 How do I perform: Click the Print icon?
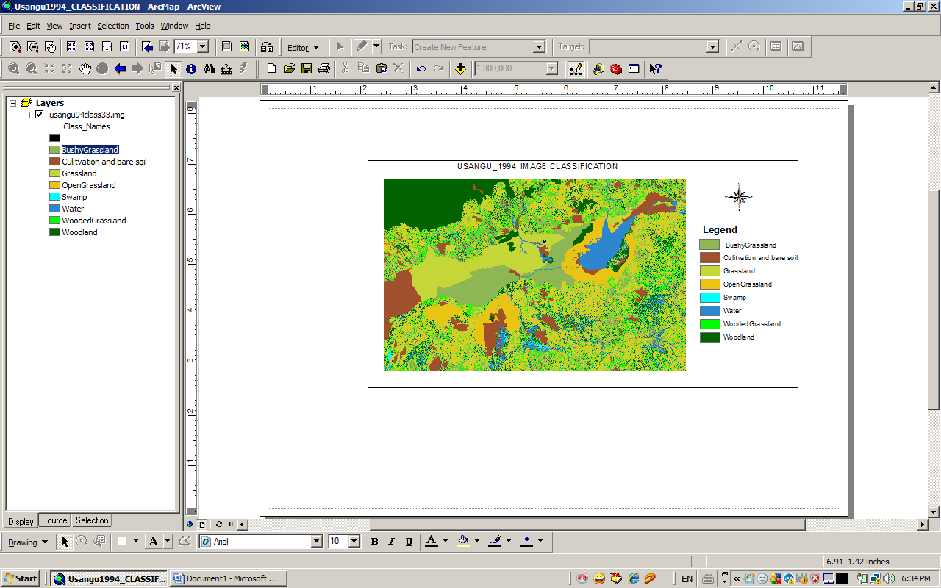point(324,68)
